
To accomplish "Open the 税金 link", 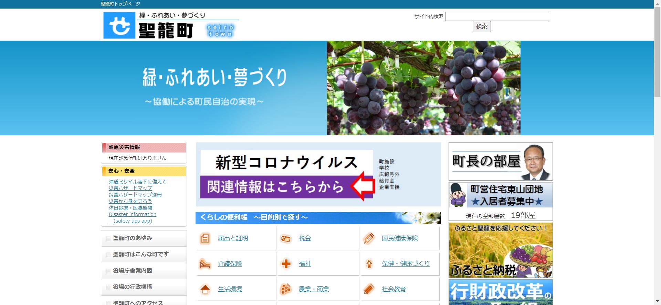I will point(305,238).
